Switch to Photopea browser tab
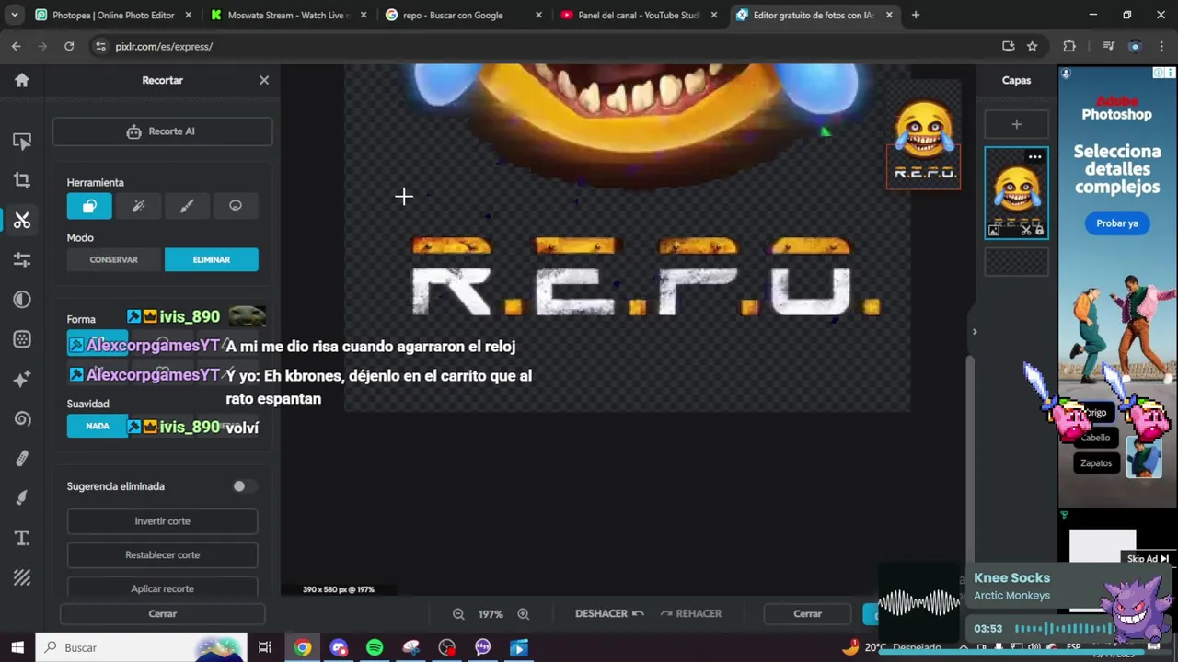Viewport: 1178px width, 662px height. pyautogui.click(x=113, y=15)
